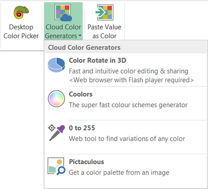Click 'The super fast colour schemes generator' description

point(128,105)
